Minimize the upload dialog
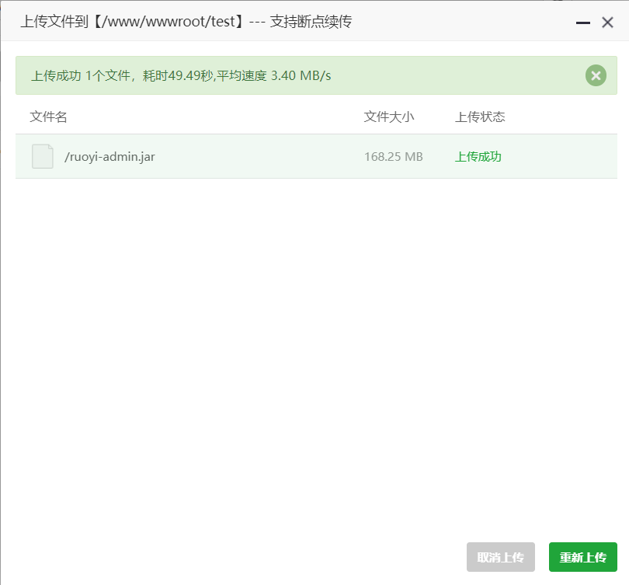This screenshot has width=629, height=585. point(582,23)
